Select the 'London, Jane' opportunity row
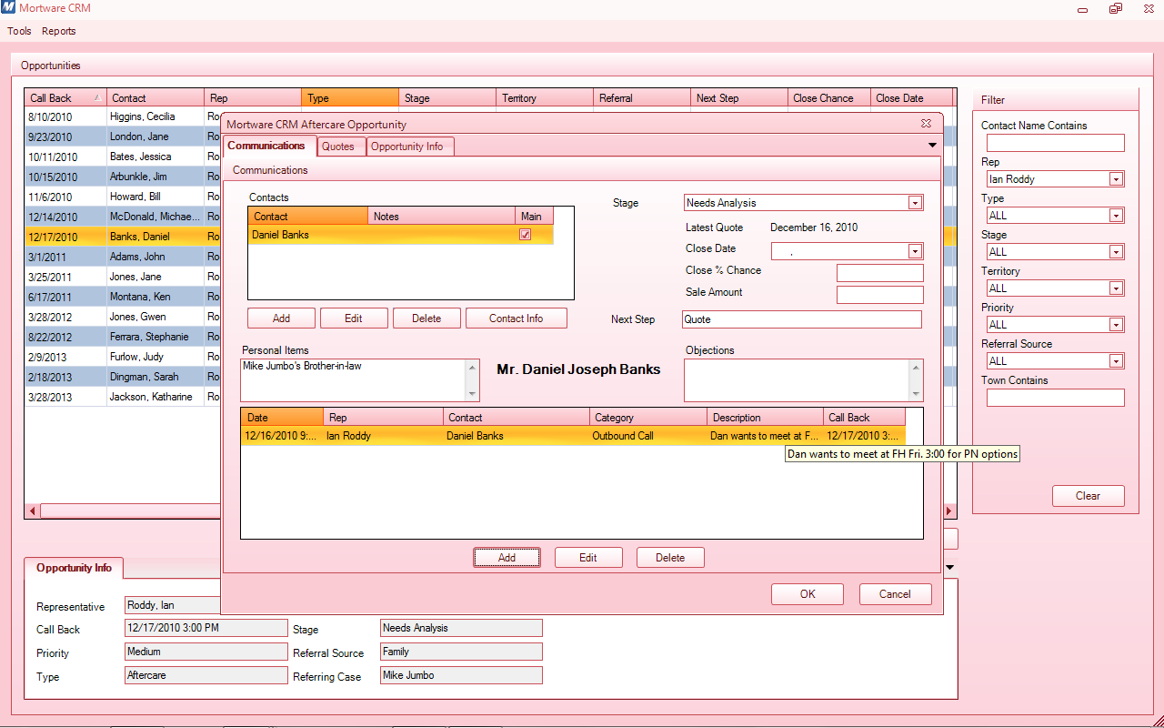Screen dimensions: 1164x728 [123, 136]
